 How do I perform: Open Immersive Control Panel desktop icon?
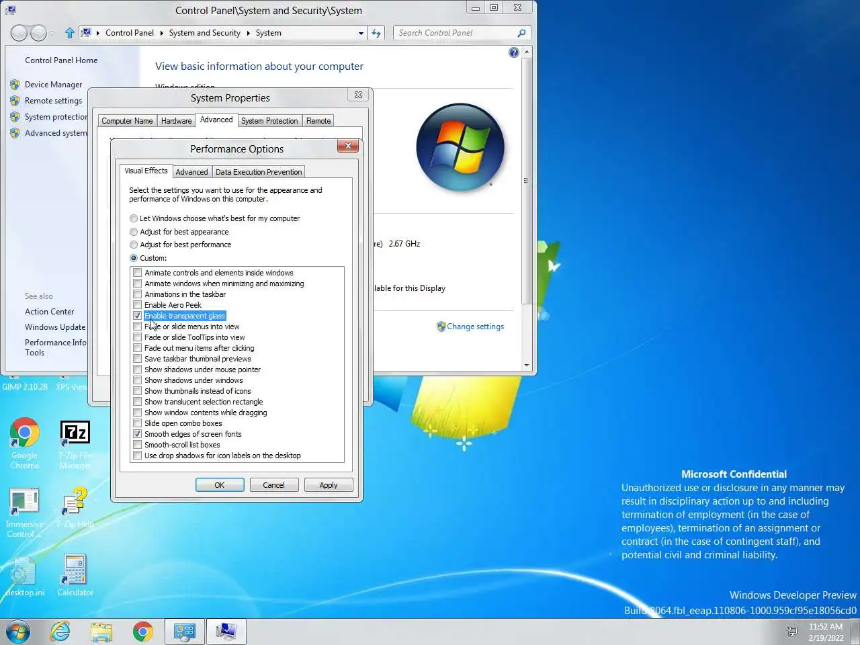pos(25,513)
